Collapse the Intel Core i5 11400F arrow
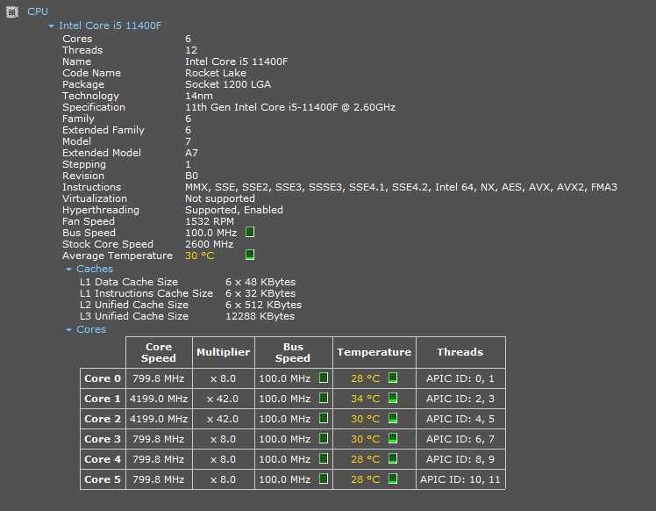Image resolution: width=656 pixels, height=511 pixels. (x=52, y=26)
